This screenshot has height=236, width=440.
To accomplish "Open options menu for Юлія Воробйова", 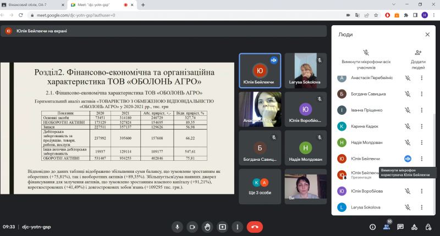I will click(421, 191).
